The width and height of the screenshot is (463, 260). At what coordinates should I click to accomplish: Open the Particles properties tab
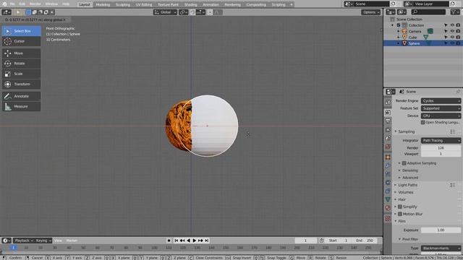(388, 174)
